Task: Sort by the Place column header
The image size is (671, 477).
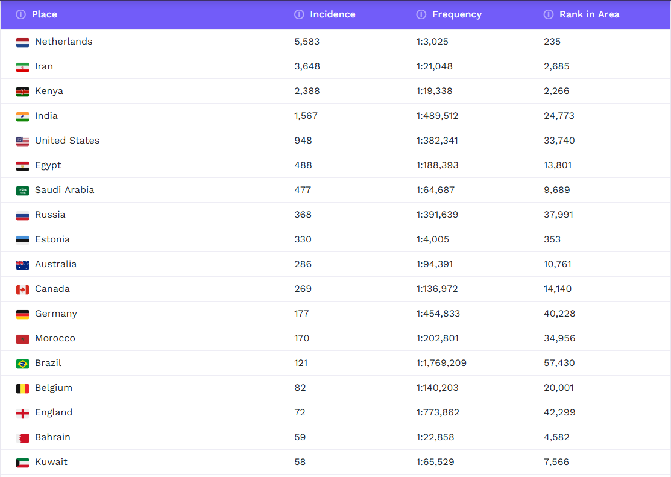Action: tap(45, 14)
